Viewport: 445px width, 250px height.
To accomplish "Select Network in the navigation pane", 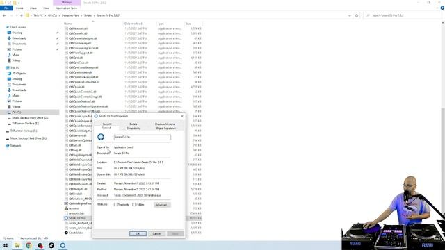I will (15, 146).
